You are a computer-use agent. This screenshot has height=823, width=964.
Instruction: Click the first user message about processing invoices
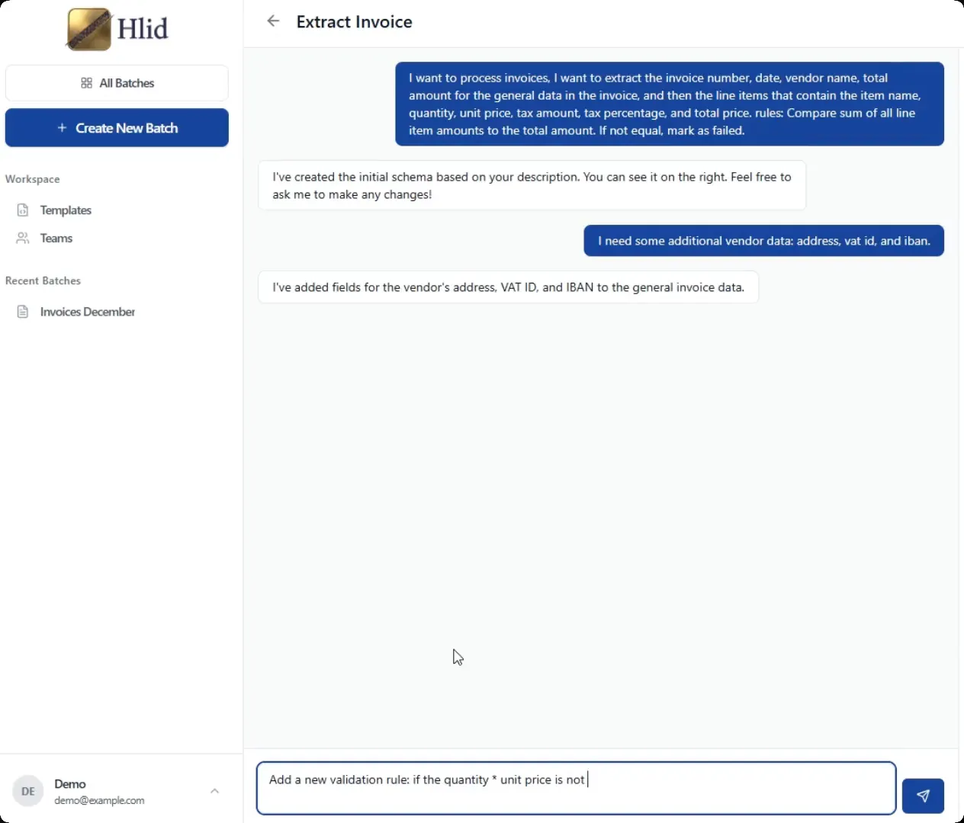(x=670, y=104)
